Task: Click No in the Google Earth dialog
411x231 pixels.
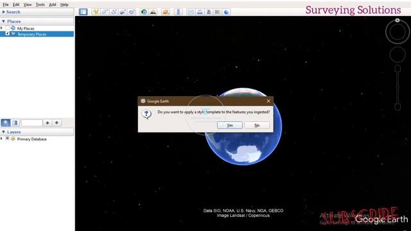Action: [x=257, y=125]
